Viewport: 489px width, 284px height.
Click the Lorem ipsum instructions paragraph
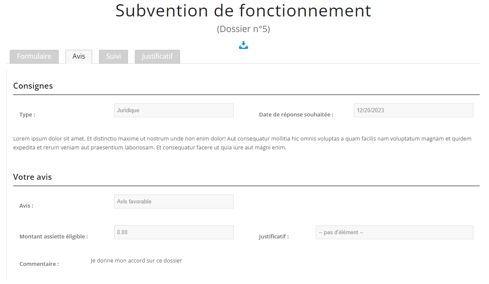[242, 143]
